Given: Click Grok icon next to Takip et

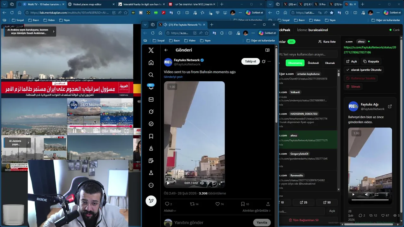Looking at the screenshot, I should (264, 61).
